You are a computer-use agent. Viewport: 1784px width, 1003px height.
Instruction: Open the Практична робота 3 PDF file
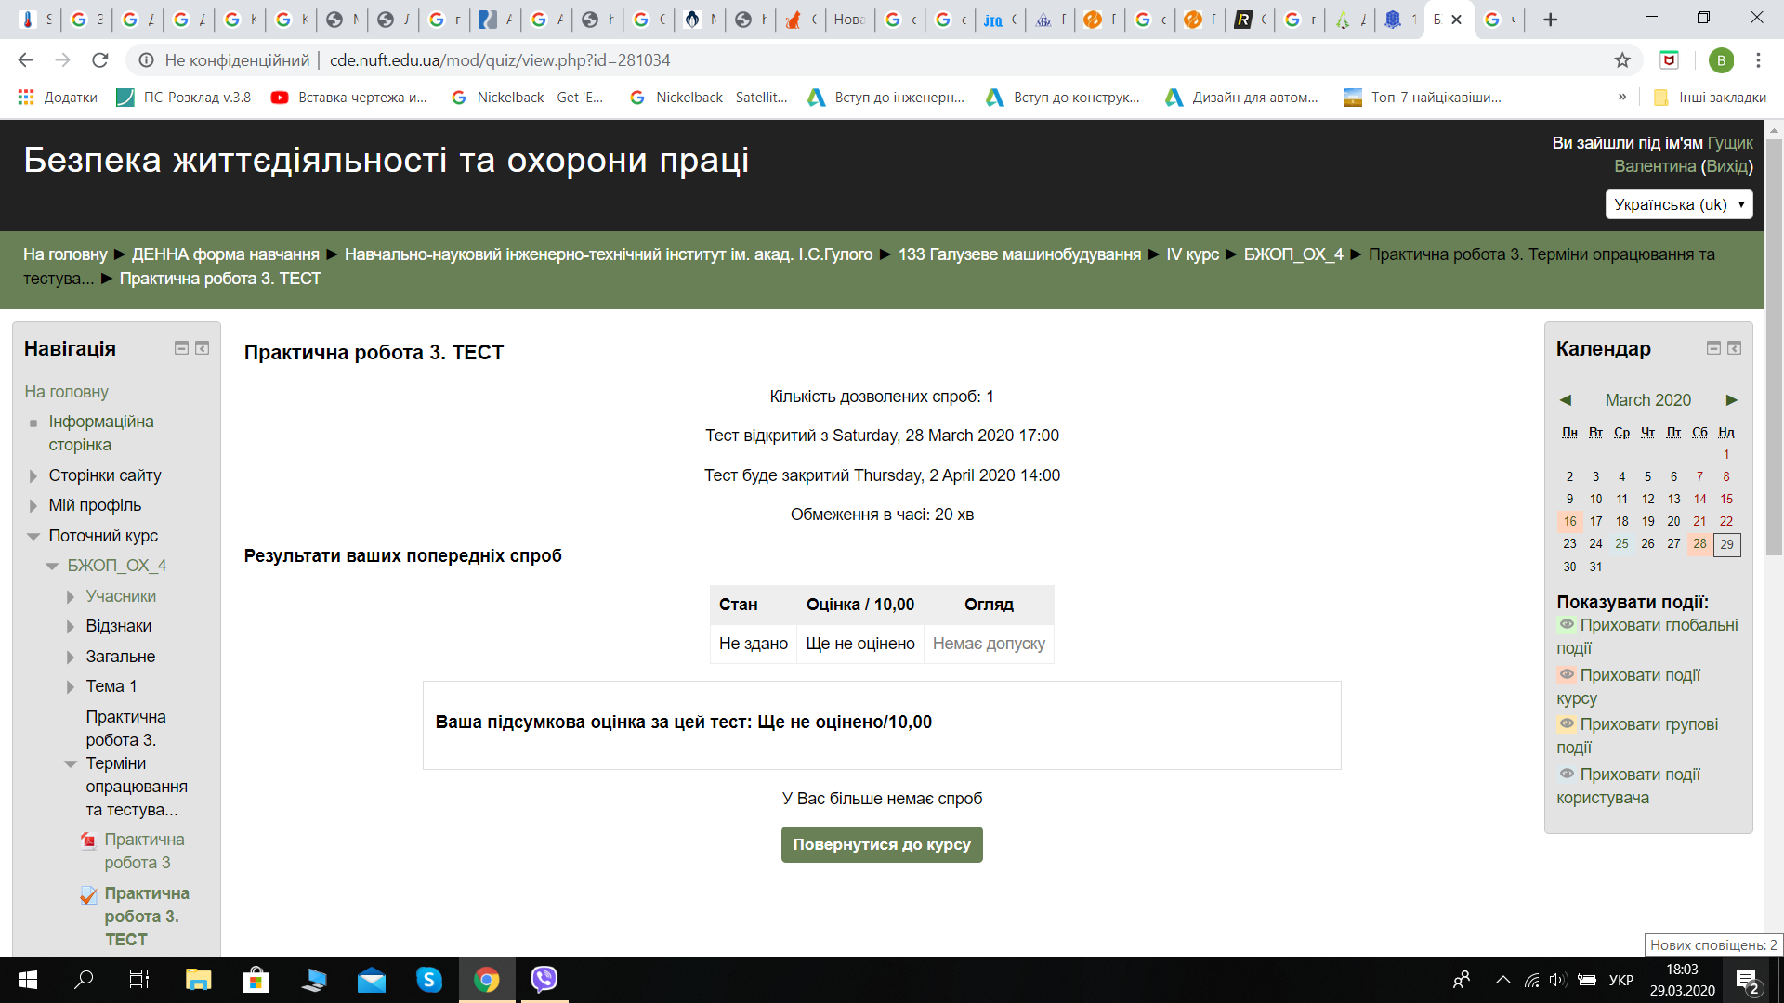click(143, 851)
